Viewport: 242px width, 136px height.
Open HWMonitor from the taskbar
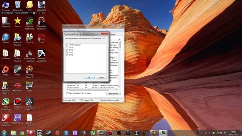(x=31, y=133)
